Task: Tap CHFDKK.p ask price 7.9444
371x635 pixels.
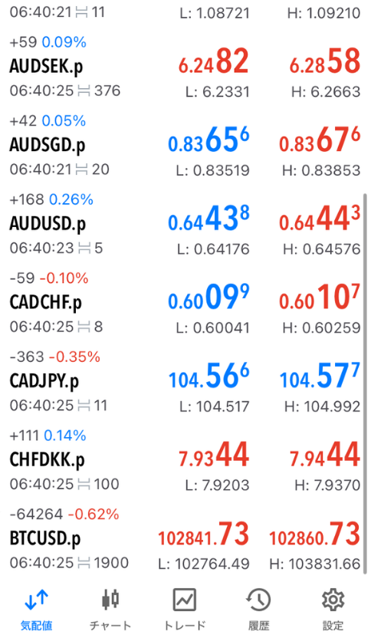Action: (325, 456)
